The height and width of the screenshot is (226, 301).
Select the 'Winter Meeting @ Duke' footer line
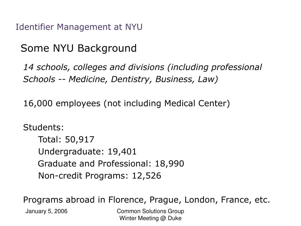[150, 218]
